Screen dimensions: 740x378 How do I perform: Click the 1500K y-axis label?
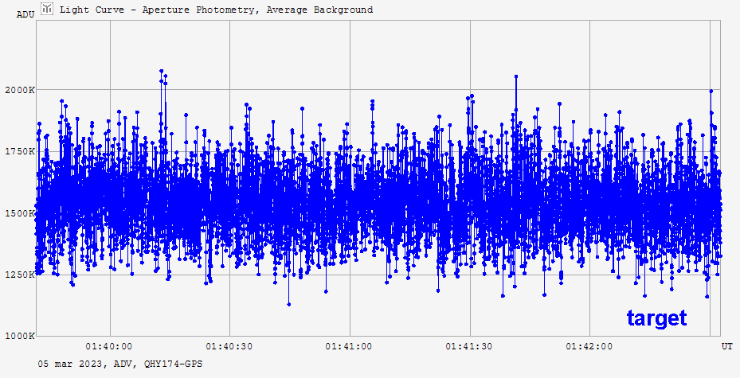tap(20, 213)
